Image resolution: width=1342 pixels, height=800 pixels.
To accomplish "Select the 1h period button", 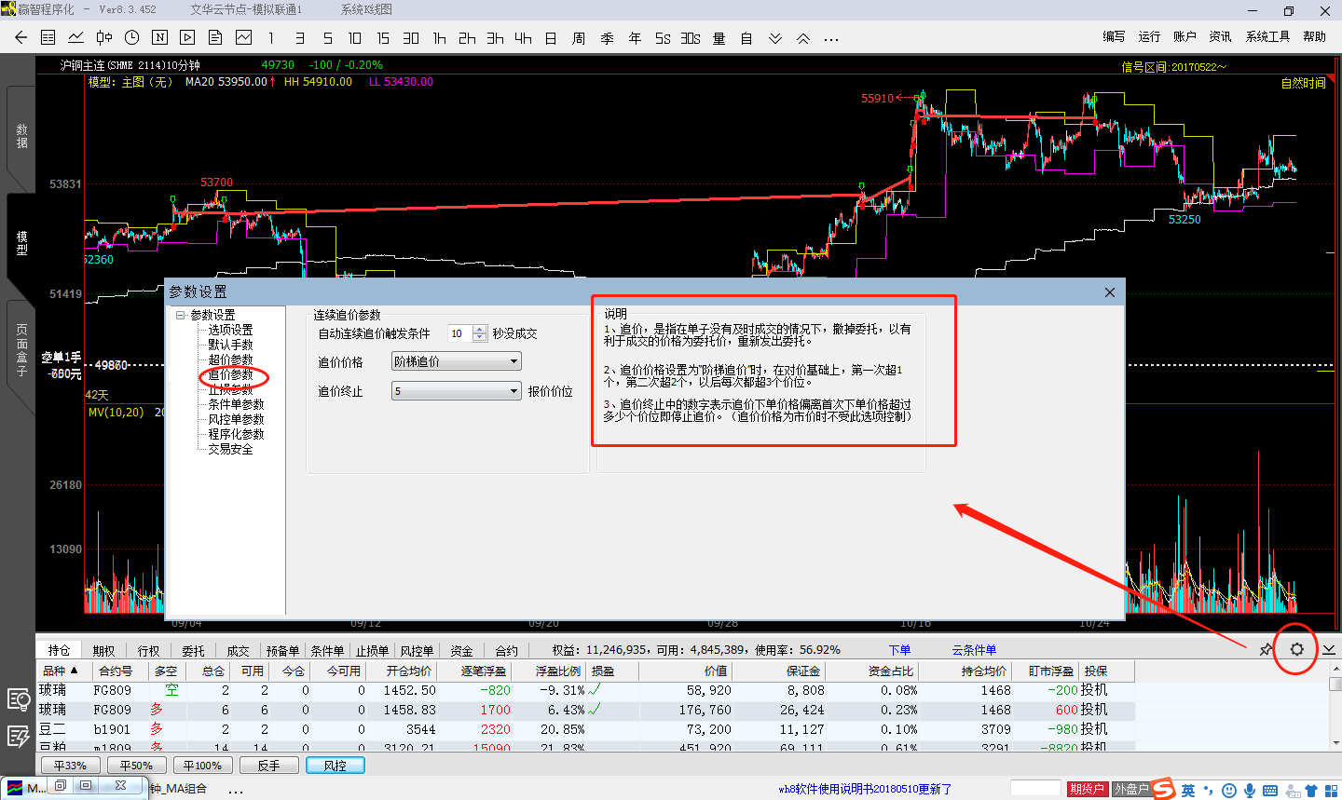I will (439, 38).
